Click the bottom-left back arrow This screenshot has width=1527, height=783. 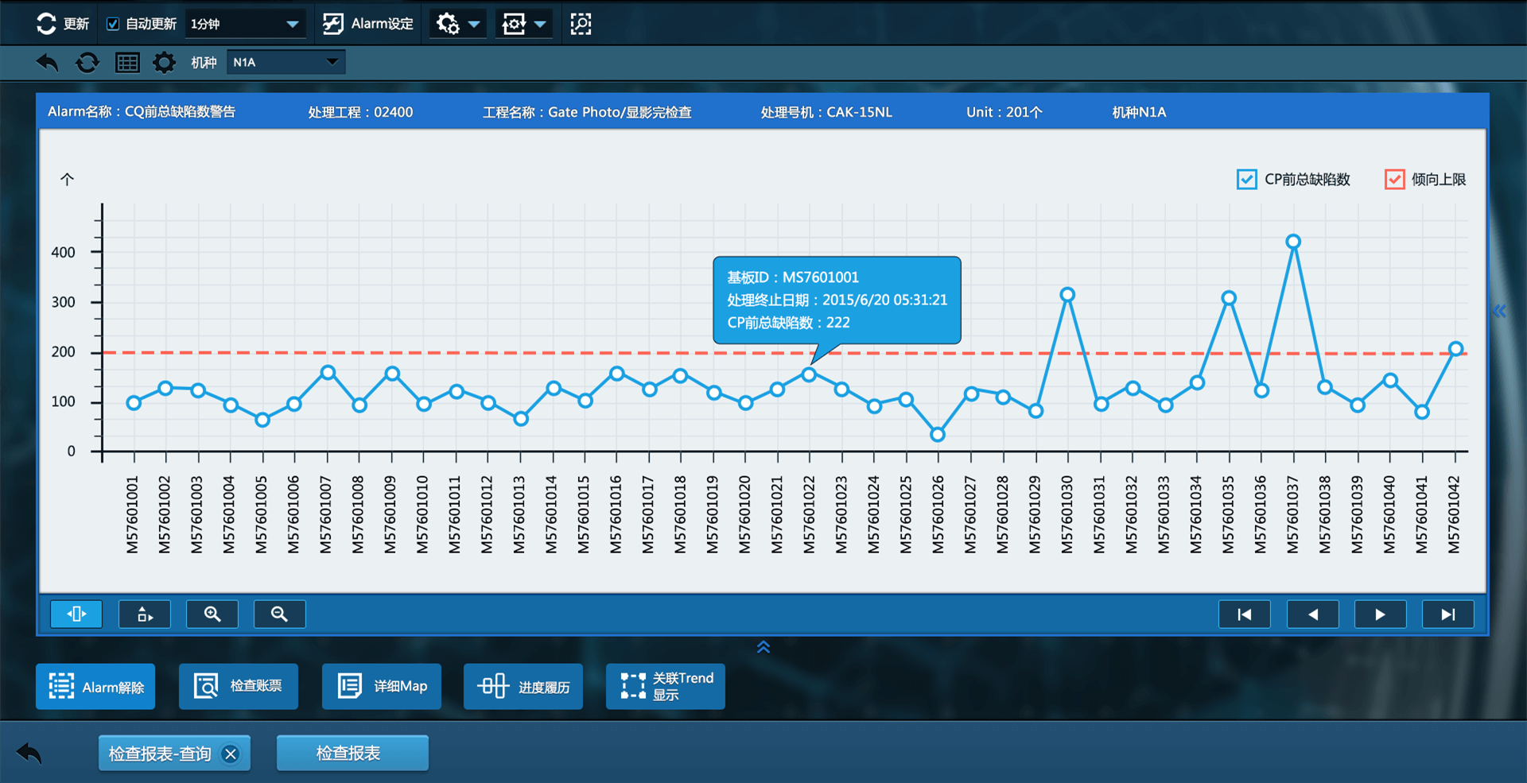(29, 753)
